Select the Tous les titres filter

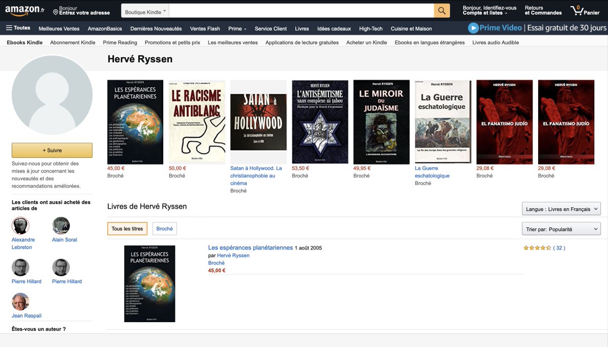(x=127, y=229)
